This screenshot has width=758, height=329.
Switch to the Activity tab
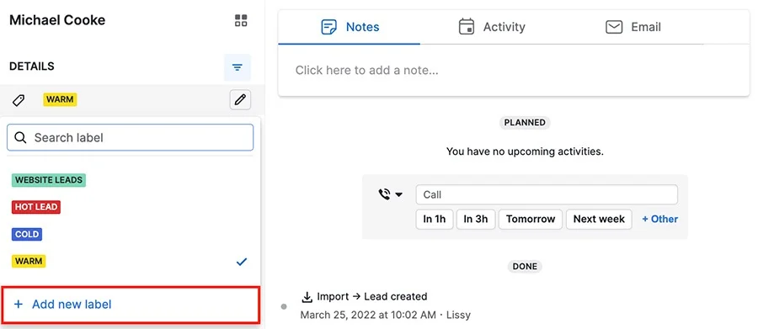(x=492, y=27)
